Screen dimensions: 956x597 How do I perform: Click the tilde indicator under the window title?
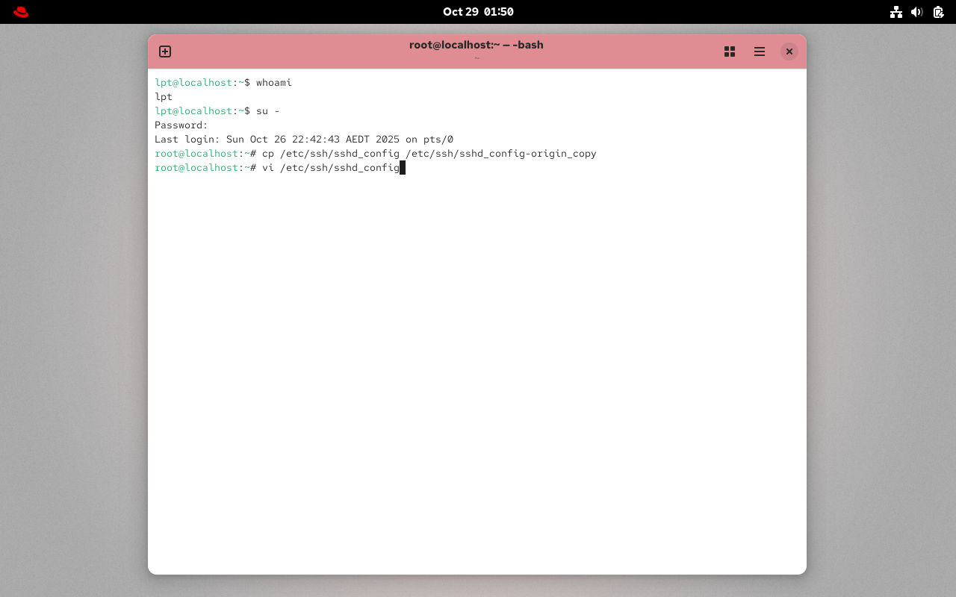[477, 57]
